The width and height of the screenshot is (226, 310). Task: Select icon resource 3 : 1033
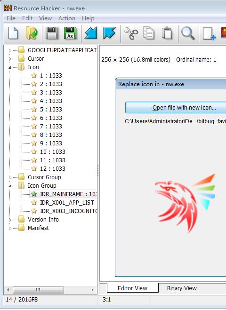(x=51, y=93)
